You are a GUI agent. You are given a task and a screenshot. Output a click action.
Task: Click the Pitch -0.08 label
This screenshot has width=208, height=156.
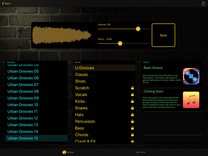pyautogui.click(x=105, y=39)
